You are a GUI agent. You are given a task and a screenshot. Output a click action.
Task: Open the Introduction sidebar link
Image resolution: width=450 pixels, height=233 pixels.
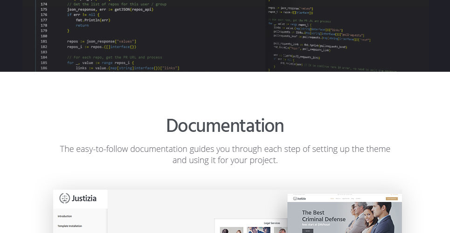tap(64, 216)
